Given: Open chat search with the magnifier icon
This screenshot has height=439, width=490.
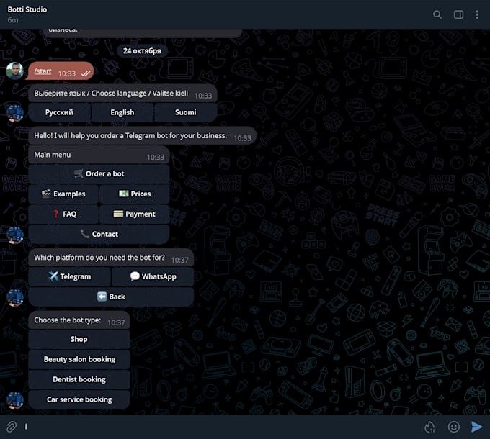Looking at the screenshot, I should (x=437, y=14).
